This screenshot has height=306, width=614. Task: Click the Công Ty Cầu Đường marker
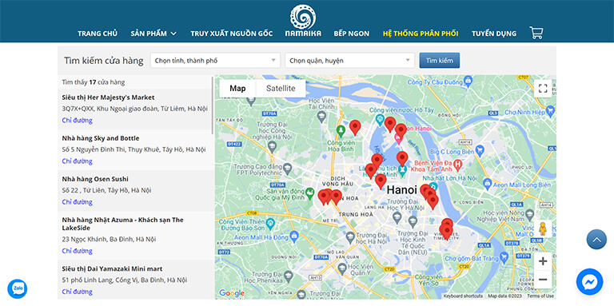click(467, 81)
